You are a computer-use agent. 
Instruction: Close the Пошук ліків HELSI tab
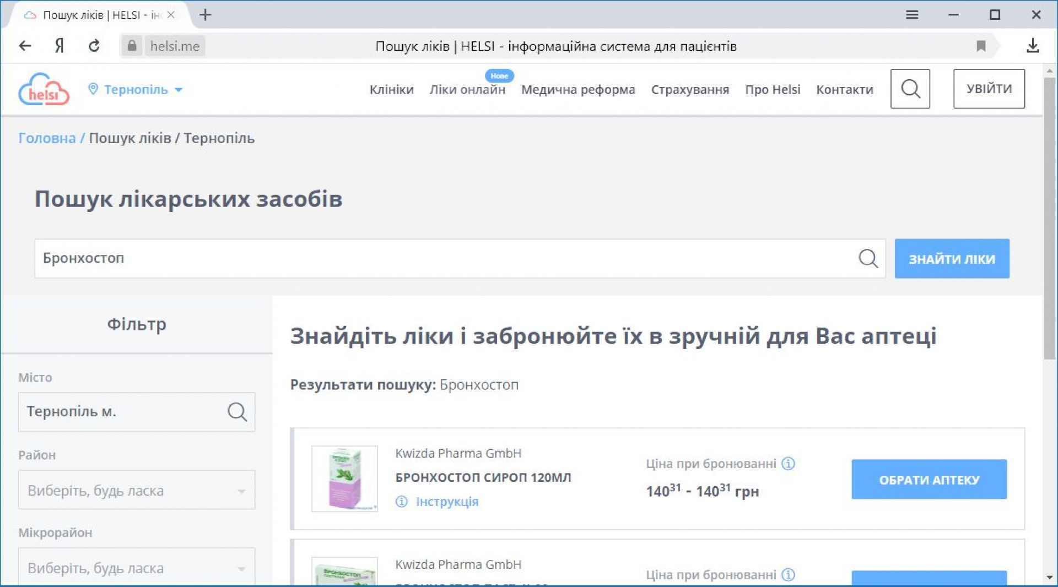pos(171,15)
